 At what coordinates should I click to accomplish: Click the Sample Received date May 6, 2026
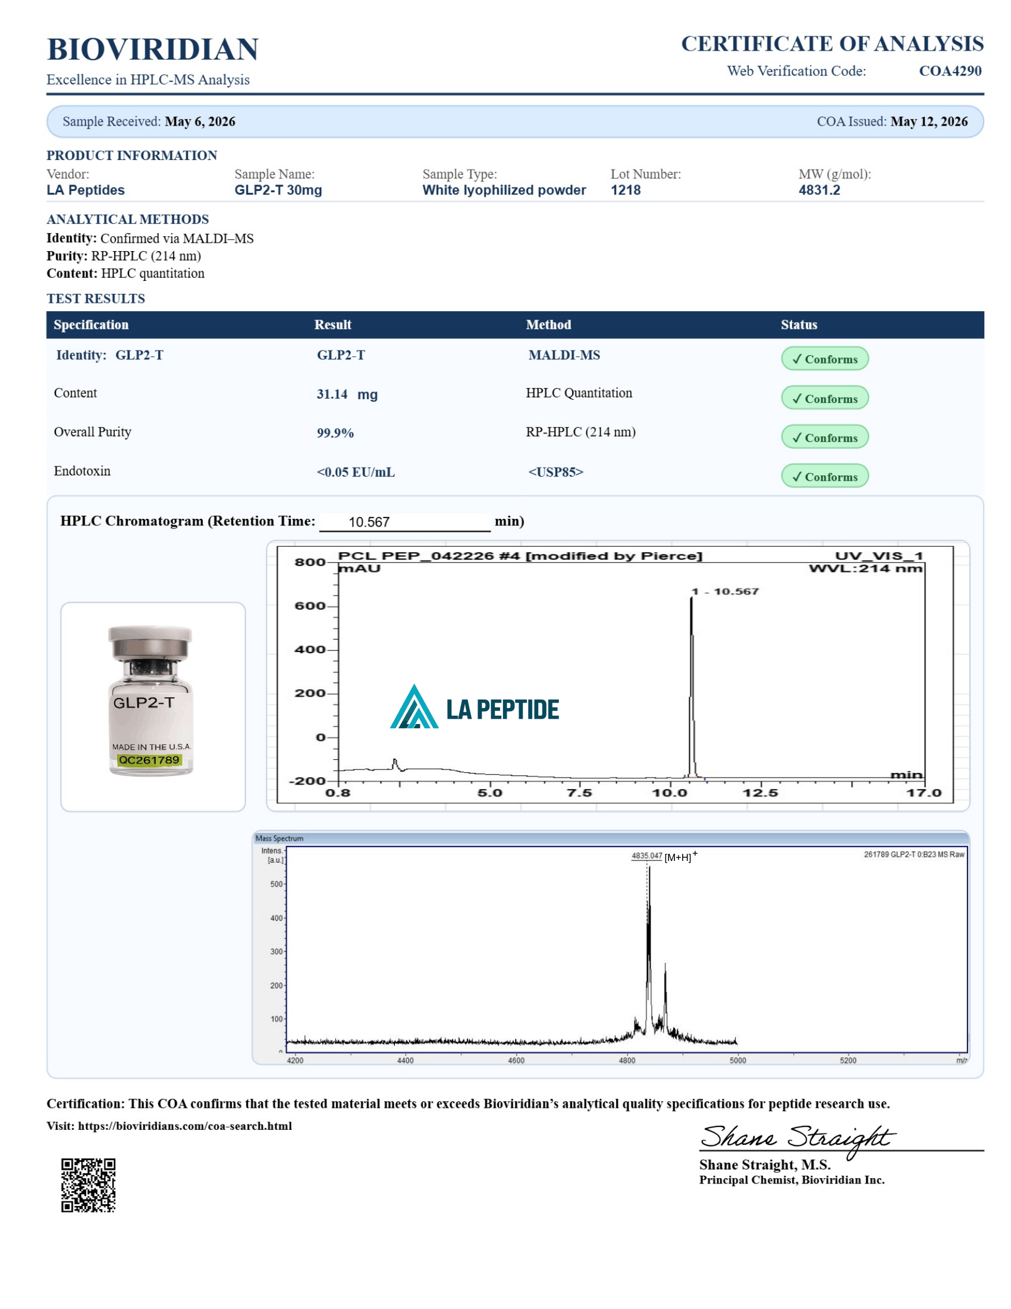click(199, 121)
